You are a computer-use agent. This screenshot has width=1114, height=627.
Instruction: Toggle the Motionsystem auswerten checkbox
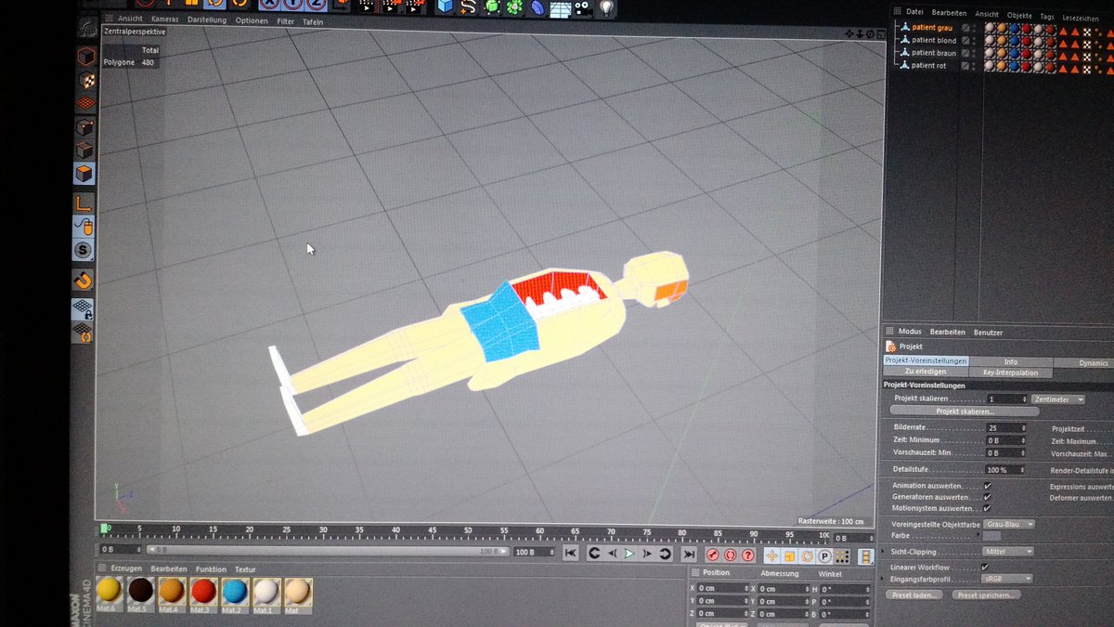[x=987, y=507]
